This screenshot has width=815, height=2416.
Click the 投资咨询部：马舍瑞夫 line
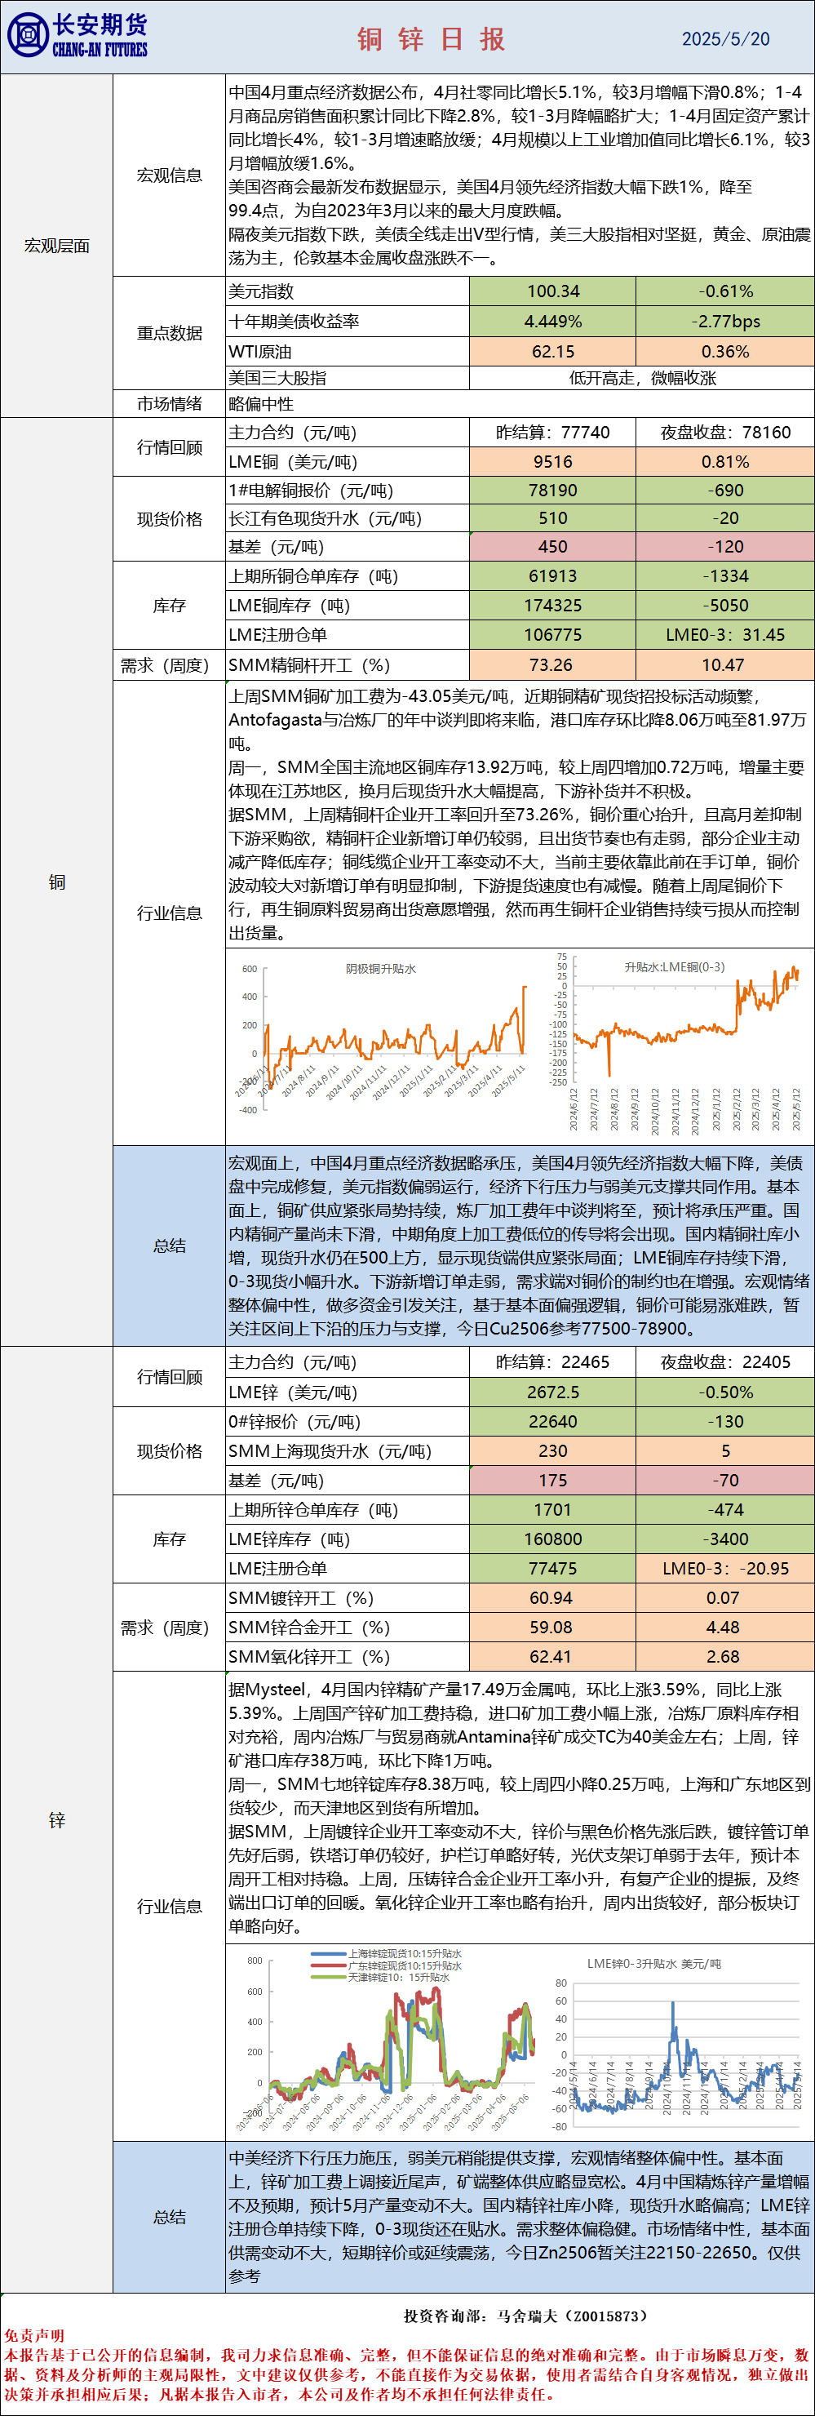click(526, 2316)
